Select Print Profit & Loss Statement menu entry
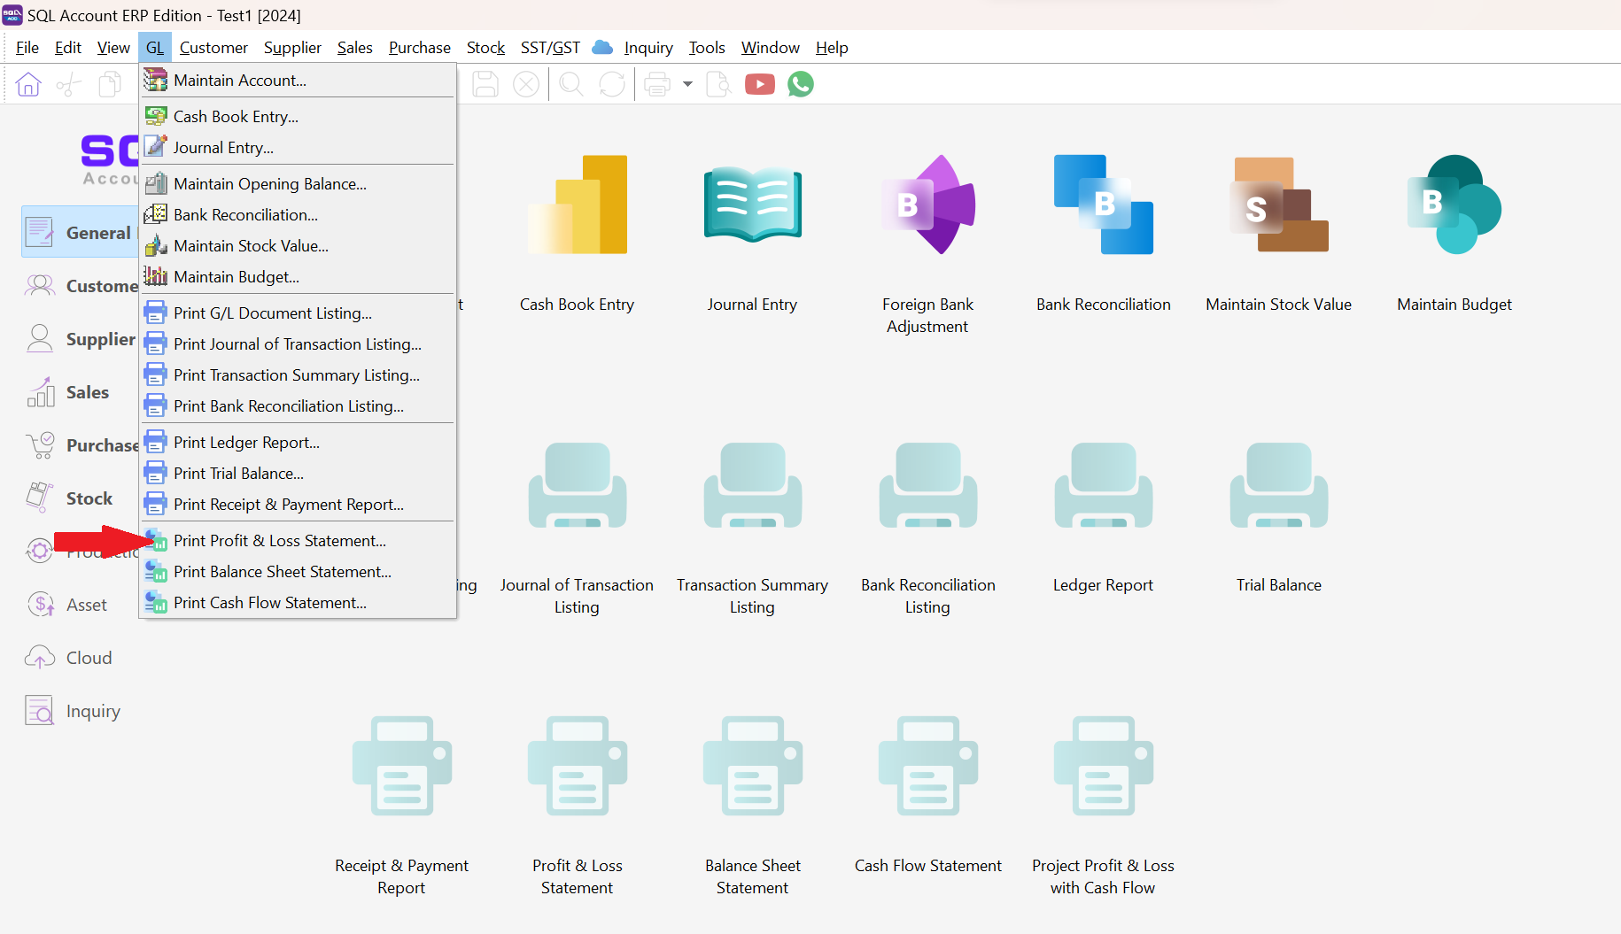Screen dimensions: 1621x934 279,541
